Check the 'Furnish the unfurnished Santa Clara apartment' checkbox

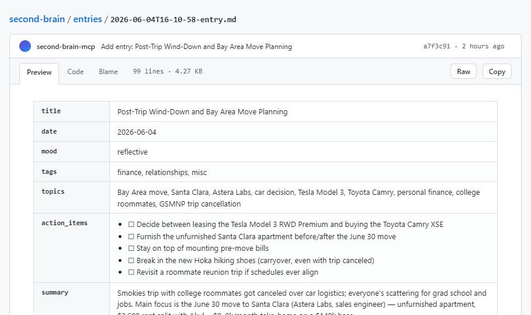[131, 236]
